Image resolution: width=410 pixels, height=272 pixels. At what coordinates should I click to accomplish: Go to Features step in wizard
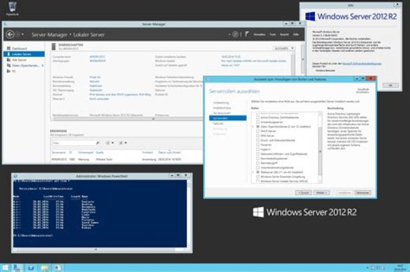click(x=218, y=123)
